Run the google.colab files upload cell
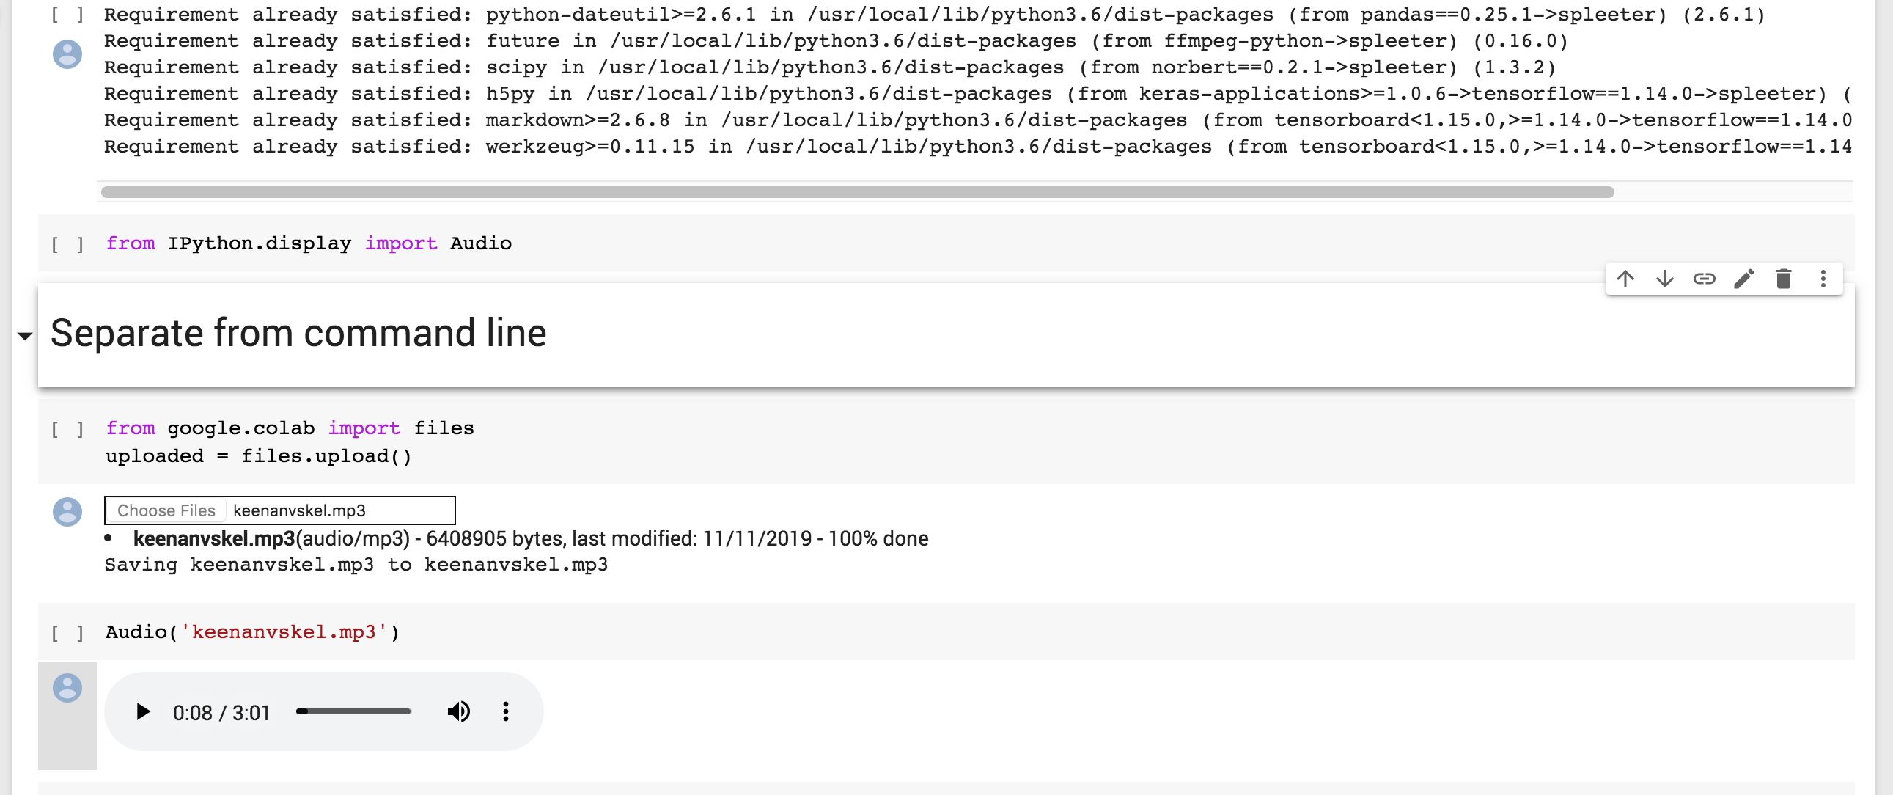The height and width of the screenshot is (795, 1893). pos(67,428)
